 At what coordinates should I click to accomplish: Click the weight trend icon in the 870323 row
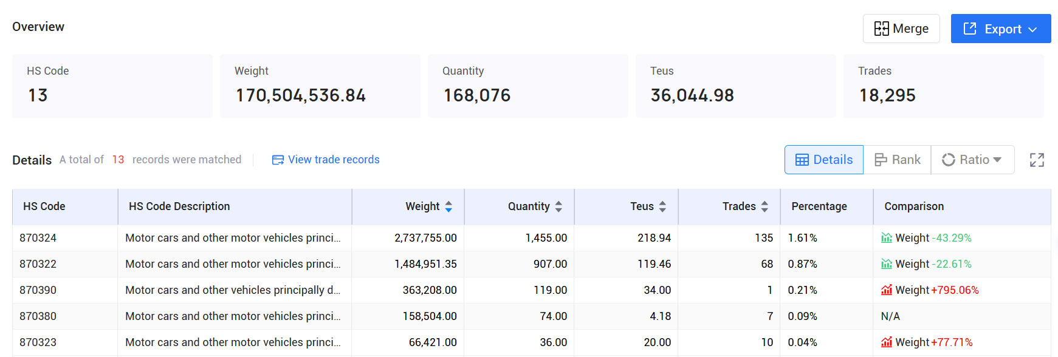point(887,342)
